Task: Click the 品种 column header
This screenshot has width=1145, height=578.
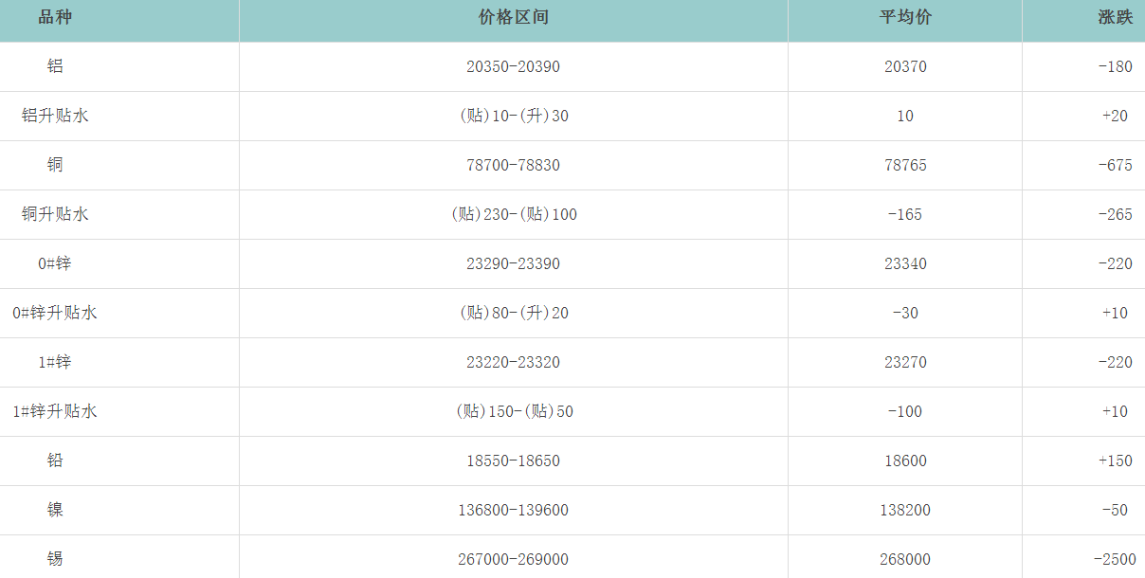Action: click(55, 18)
